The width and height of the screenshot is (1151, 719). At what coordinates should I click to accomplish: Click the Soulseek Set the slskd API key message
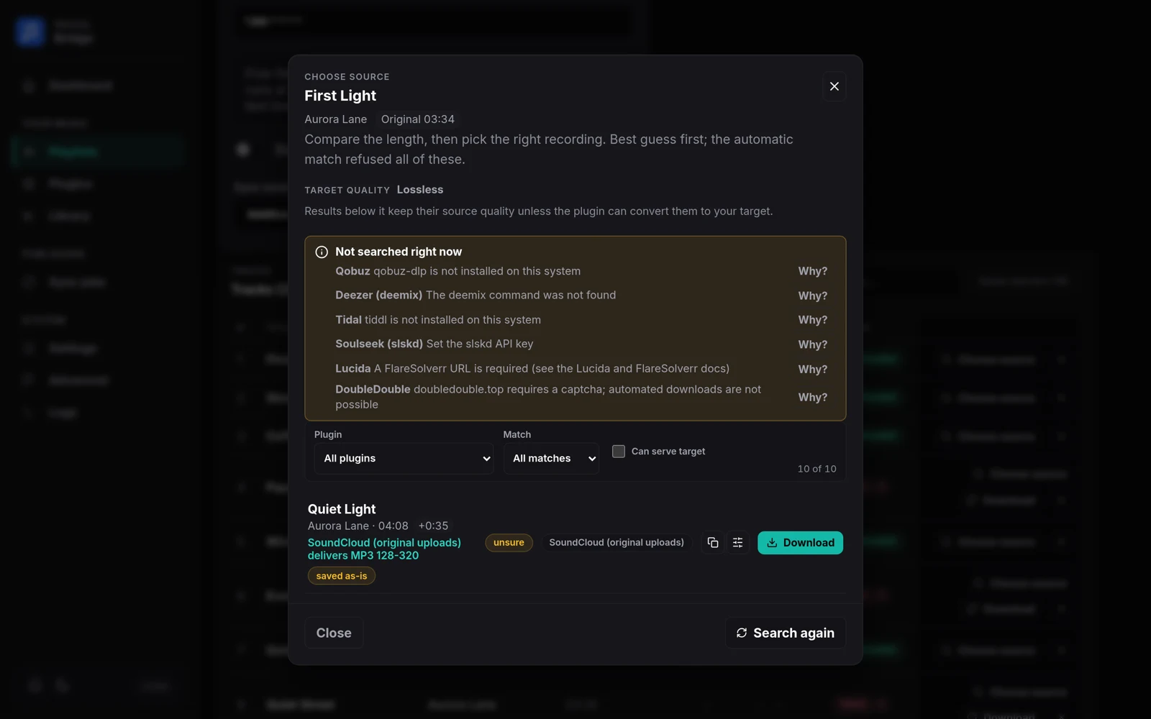pyautogui.click(x=480, y=344)
